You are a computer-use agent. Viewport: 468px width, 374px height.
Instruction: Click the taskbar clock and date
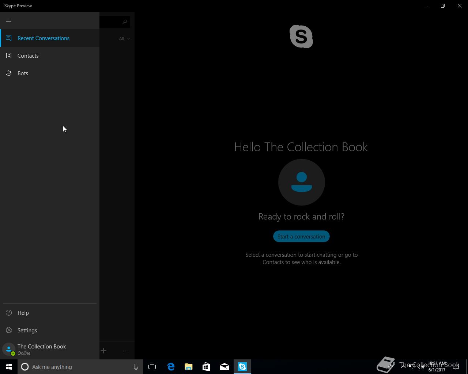(x=437, y=367)
